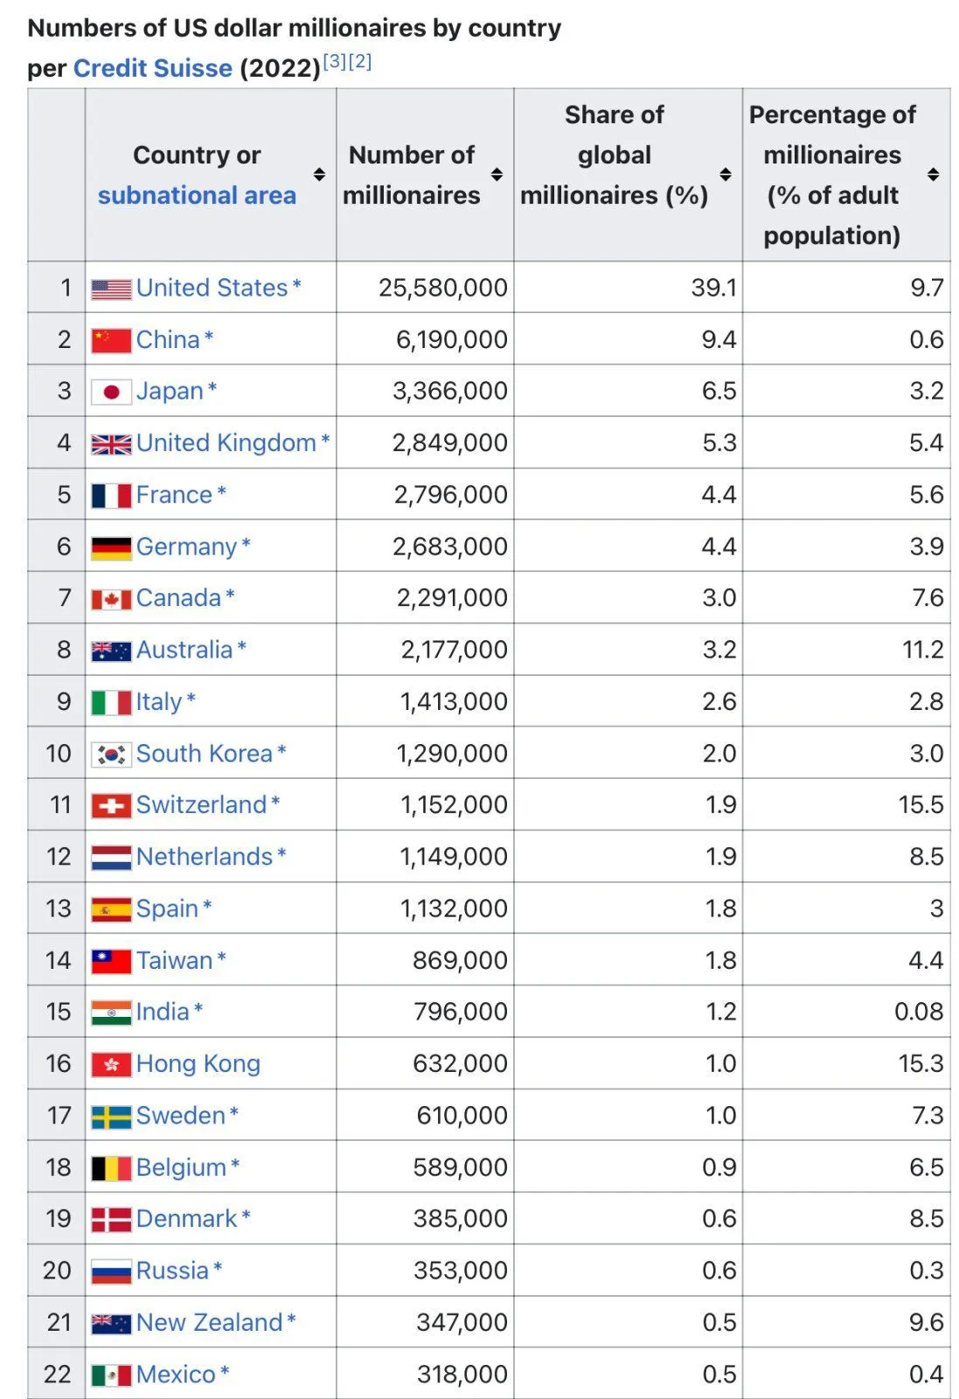Screen dimensions: 959x1399
Task: Open the New Zealand country link
Action: click(209, 1322)
